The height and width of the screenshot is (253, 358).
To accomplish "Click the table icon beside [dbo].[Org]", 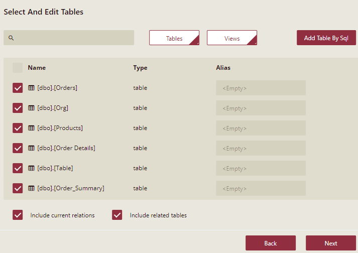I will point(31,108).
